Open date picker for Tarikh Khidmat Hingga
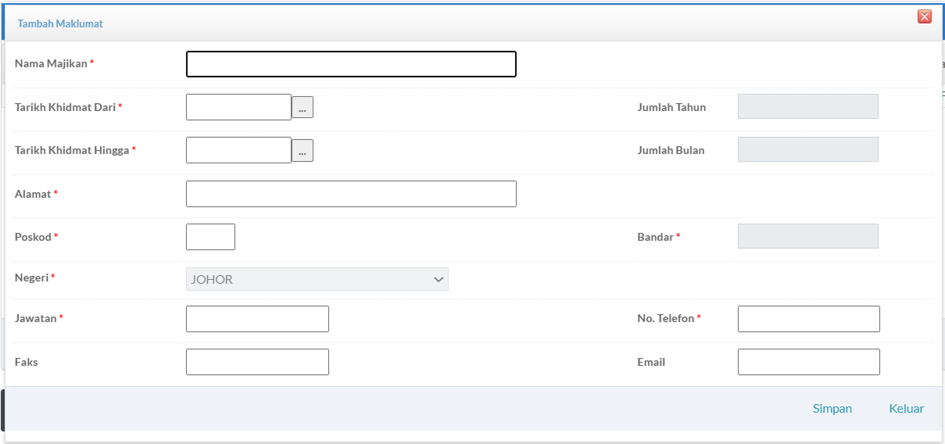The image size is (945, 444). [x=302, y=151]
